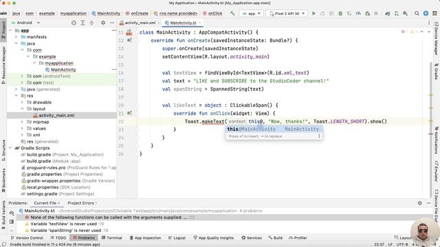This screenshot has width=440, height=247.
Task: Click the Expand All icon in the Project panel
Action: coord(82,23)
